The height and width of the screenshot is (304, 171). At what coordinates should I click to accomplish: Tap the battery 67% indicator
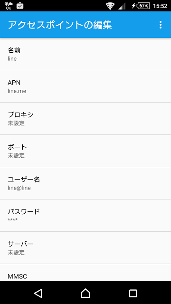coord(143,6)
